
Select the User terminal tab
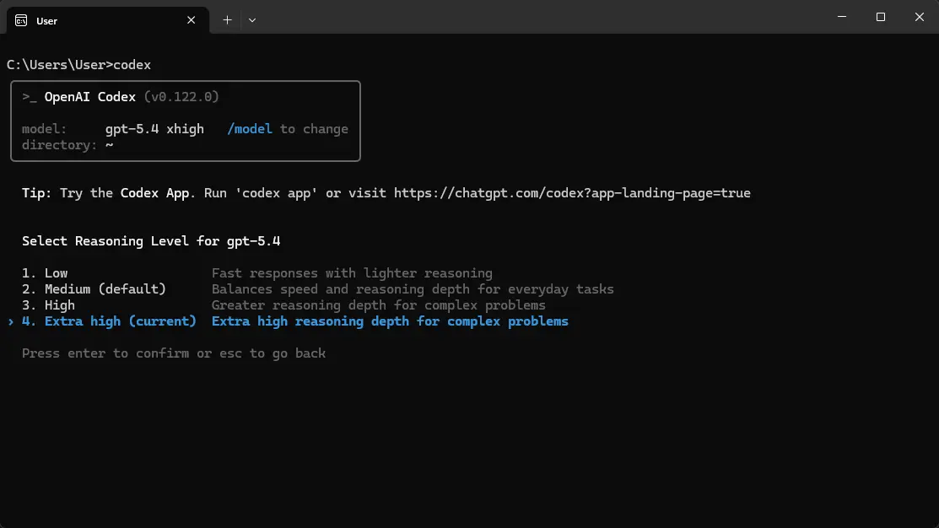[108, 20]
